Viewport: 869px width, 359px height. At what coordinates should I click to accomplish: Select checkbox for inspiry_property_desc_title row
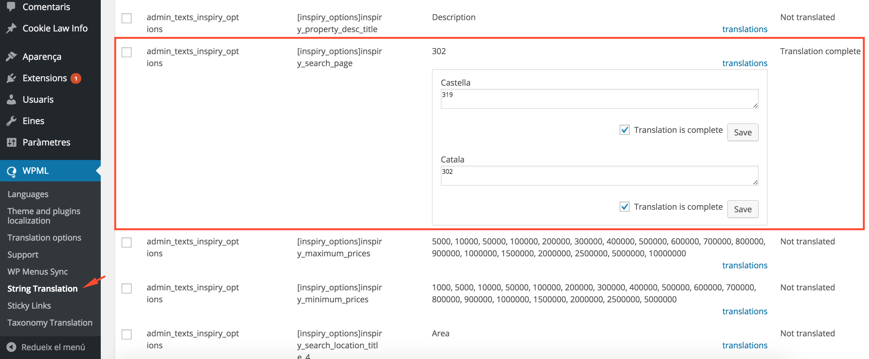pos(127,18)
